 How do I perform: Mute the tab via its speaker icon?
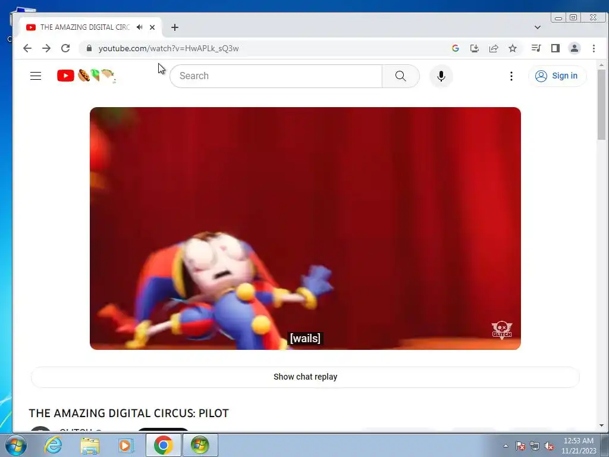click(139, 27)
